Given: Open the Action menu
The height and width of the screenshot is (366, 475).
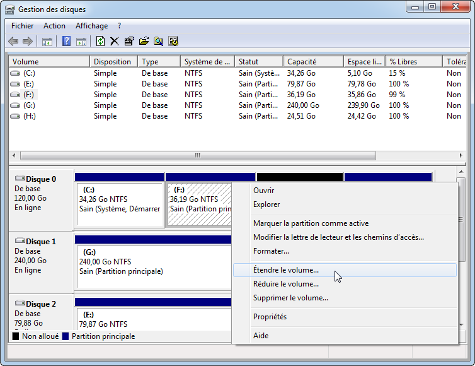Looking at the screenshot, I should (55, 26).
